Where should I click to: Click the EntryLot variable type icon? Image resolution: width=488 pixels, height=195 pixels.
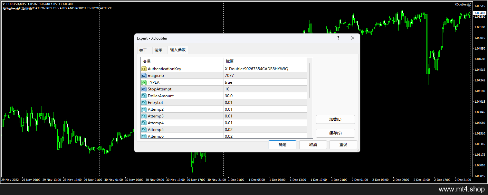click(144, 103)
